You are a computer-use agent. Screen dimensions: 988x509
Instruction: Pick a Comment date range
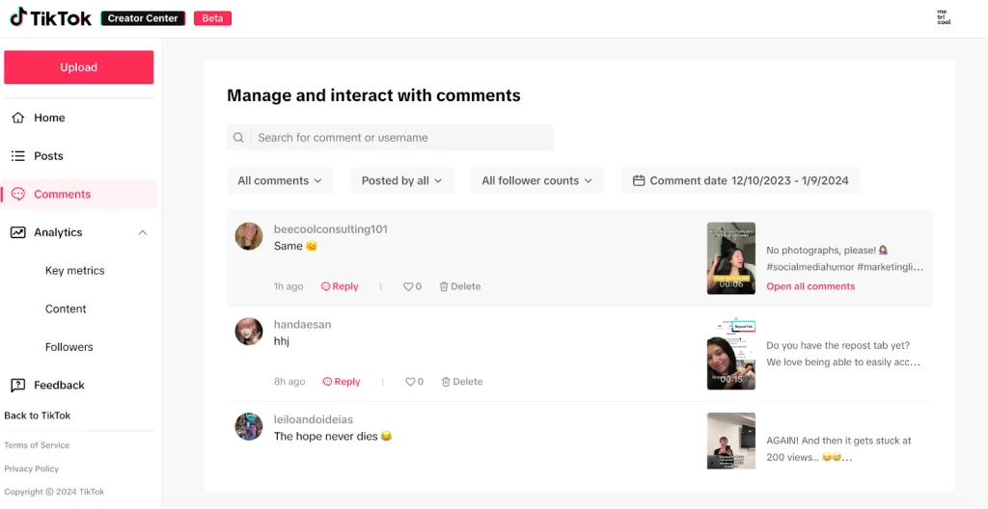[740, 181]
